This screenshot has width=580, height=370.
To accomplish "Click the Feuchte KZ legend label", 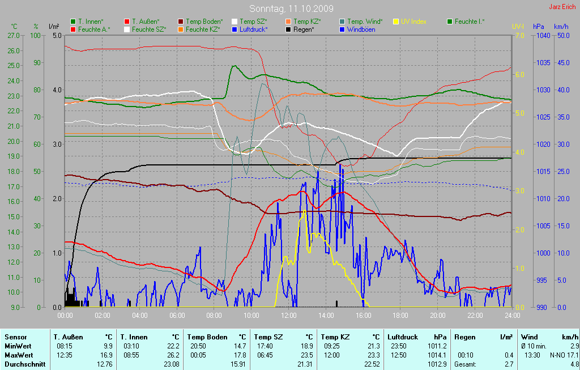I will (202, 29).
